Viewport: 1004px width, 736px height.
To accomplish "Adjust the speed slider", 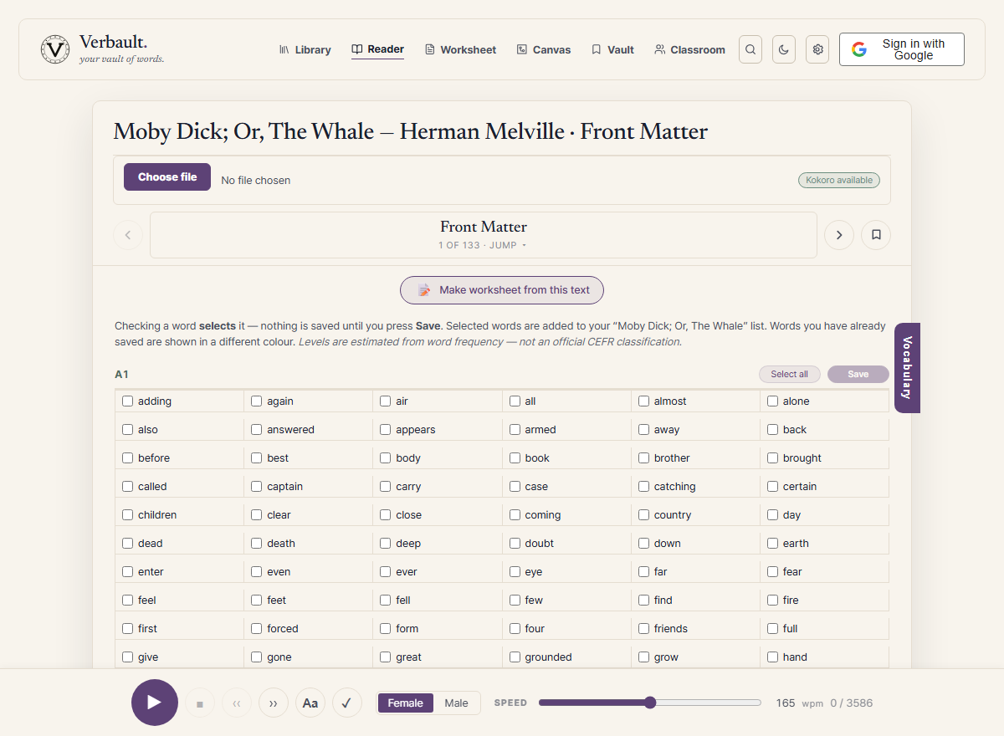I will click(650, 703).
